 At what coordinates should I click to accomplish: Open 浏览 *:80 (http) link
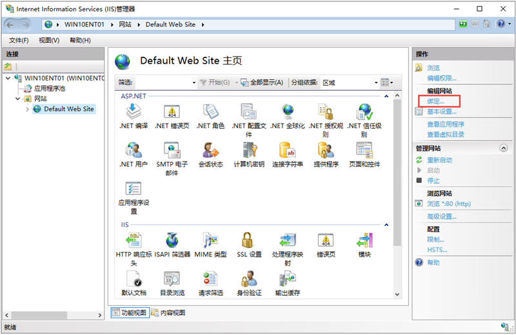coord(449,204)
